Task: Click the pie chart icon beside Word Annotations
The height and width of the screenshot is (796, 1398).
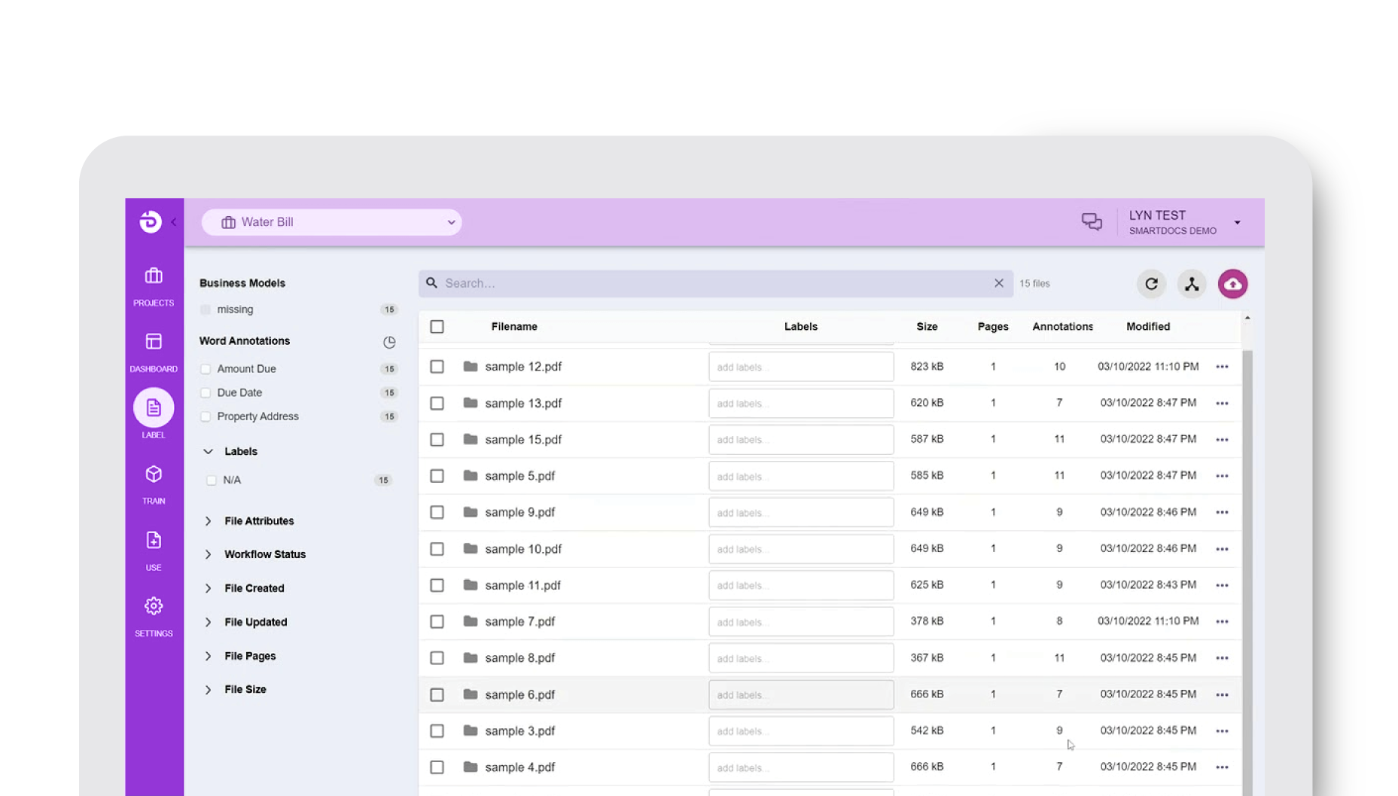Action: click(389, 342)
